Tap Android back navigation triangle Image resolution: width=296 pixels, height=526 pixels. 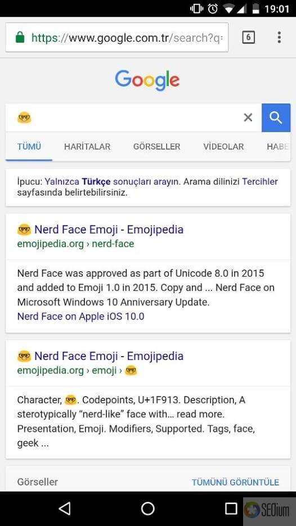point(65,509)
